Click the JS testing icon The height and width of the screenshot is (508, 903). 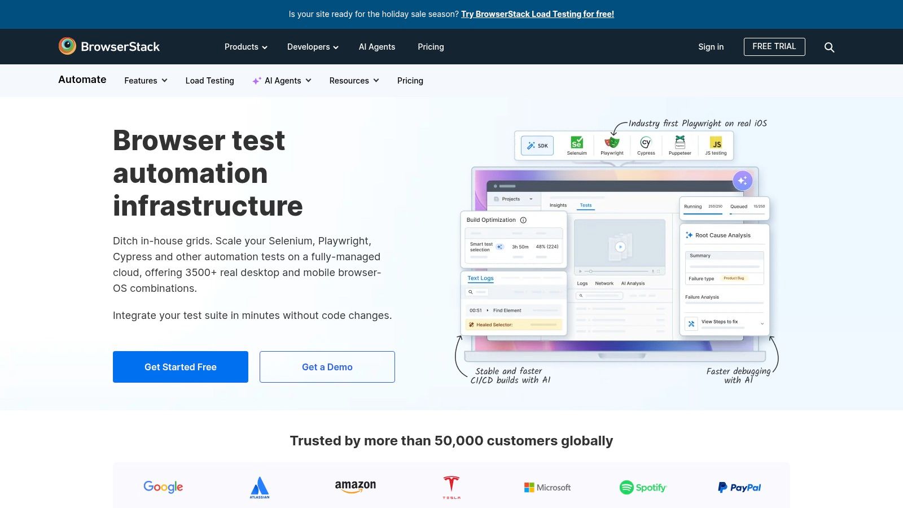click(x=716, y=143)
